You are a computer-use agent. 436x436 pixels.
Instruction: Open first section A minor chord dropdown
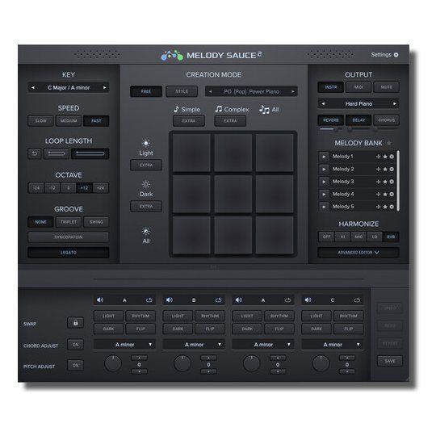click(124, 345)
